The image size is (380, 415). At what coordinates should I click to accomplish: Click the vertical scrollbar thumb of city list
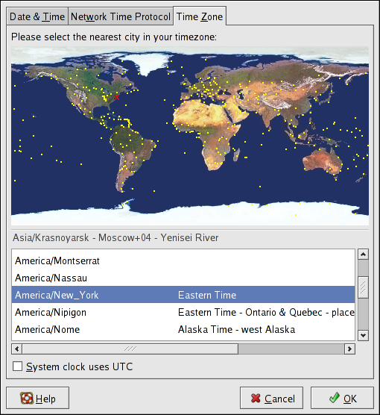click(363, 287)
